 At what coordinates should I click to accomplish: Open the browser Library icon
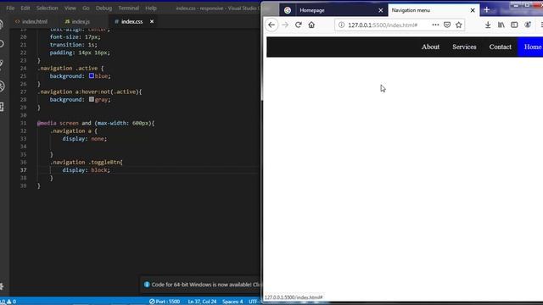[x=501, y=25]
